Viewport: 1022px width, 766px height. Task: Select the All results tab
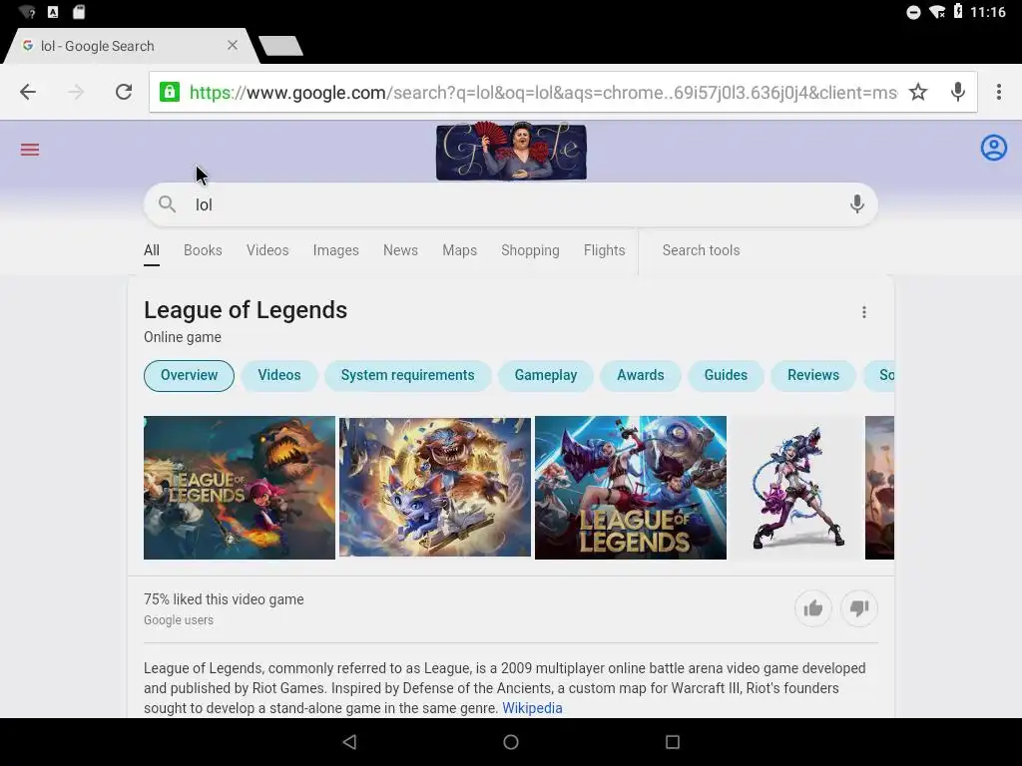pos(152,250)
